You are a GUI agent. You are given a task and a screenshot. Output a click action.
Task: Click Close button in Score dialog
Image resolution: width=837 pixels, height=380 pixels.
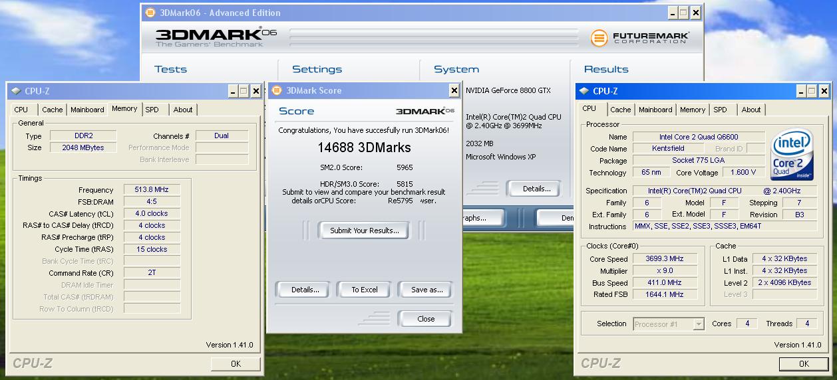[426, 319]
